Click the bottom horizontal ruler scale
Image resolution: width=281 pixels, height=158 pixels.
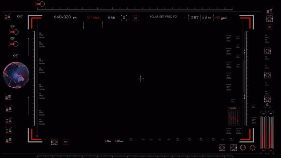point(135,156)
